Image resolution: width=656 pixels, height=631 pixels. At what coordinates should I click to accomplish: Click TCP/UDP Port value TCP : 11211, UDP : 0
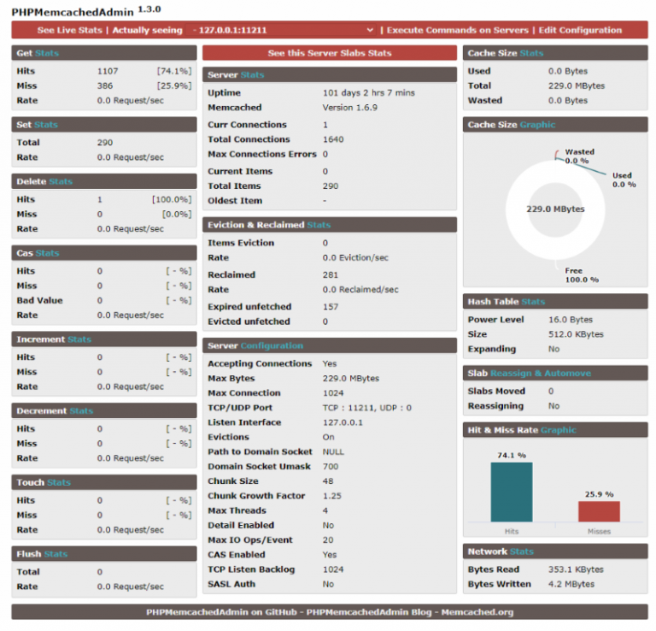[367, 408]
